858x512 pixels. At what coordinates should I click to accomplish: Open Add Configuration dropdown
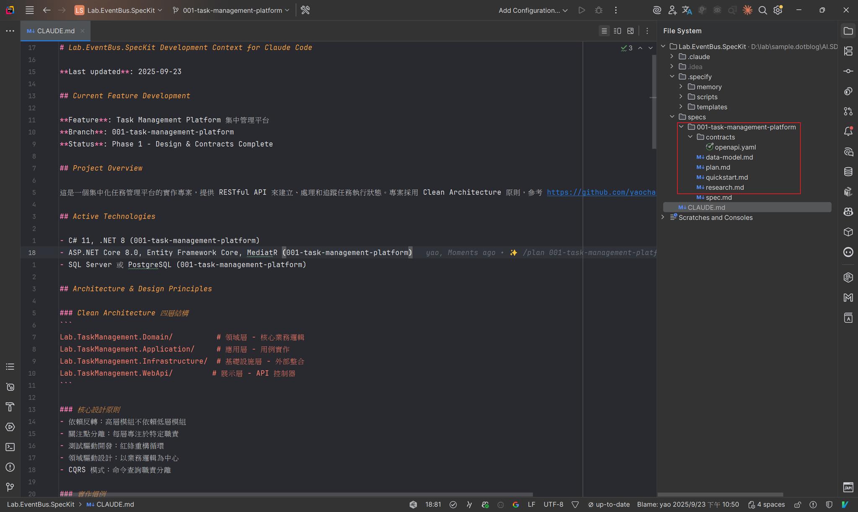tap(533, 10)
